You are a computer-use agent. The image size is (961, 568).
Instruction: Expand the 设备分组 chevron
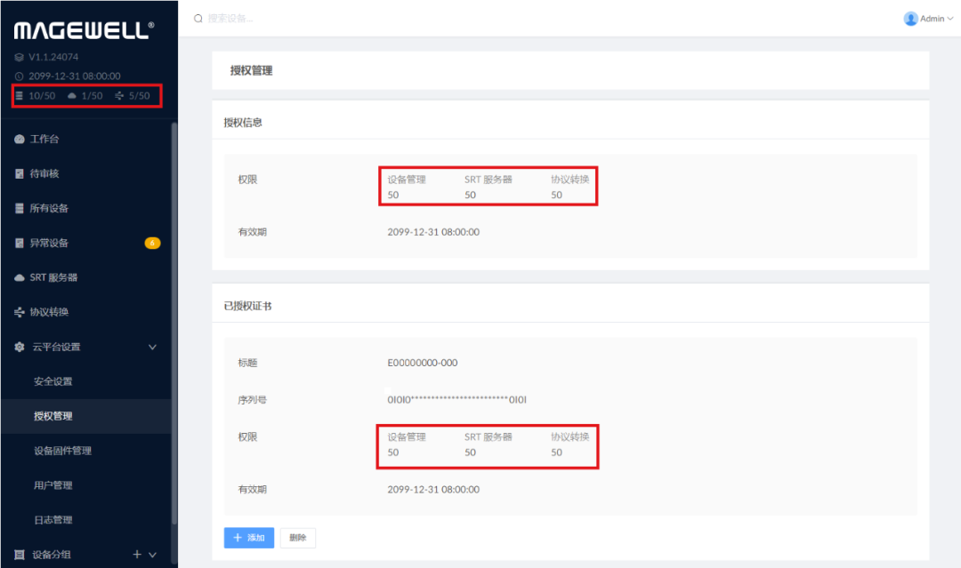152,556
